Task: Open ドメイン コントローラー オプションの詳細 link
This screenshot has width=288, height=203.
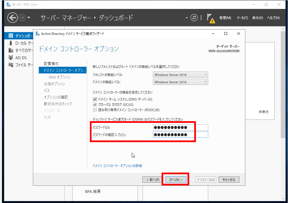Action: point(117,166)
